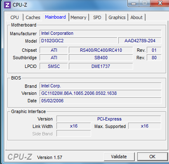Click the Model value 'D102GGC2'
Image resolution: width=169 pixels, height=164 pixels.
coord(78,41)
